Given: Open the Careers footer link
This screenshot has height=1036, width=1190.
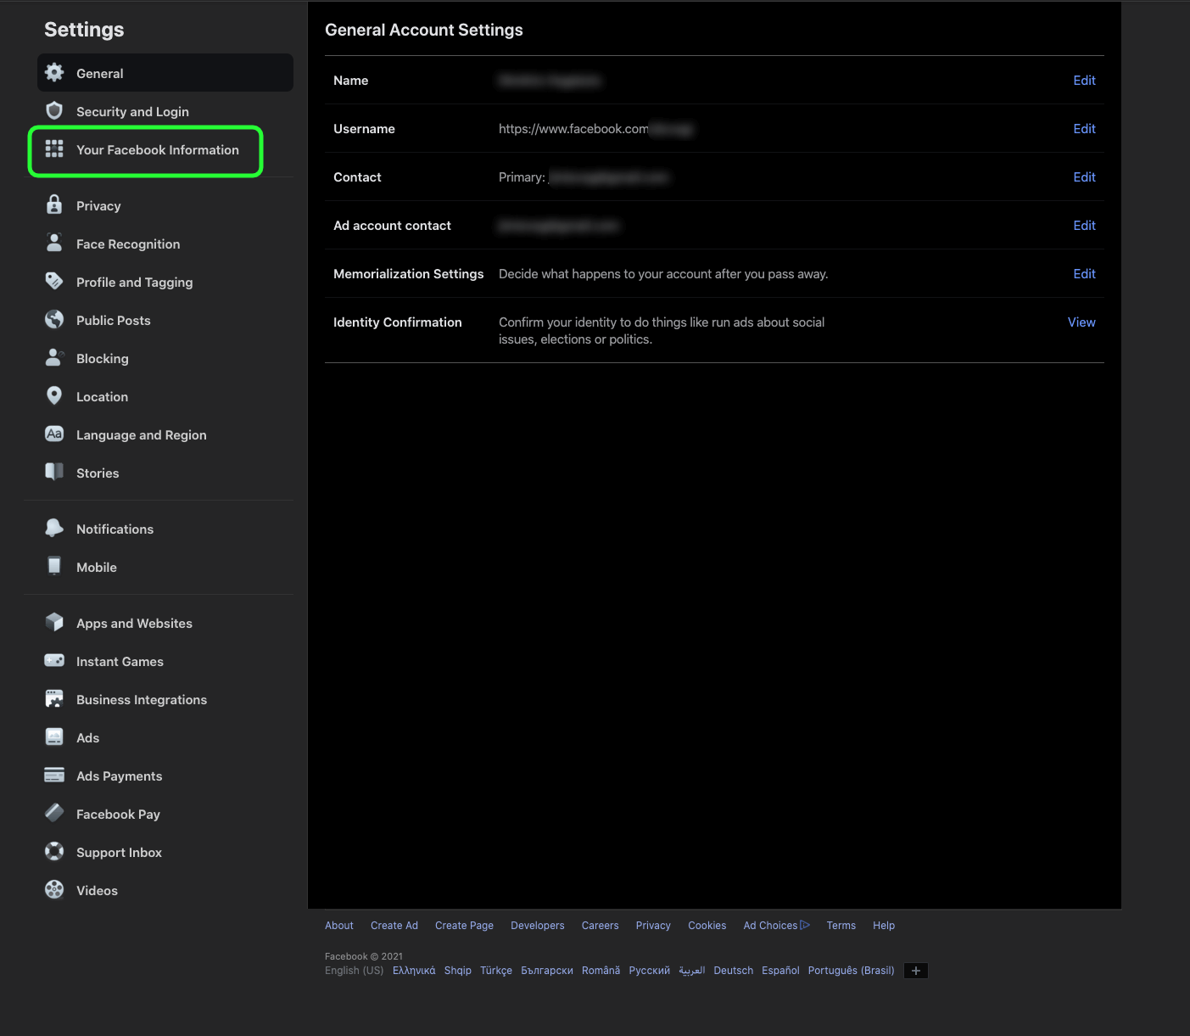Looking at the screenshot, I should tap(601, 926).
